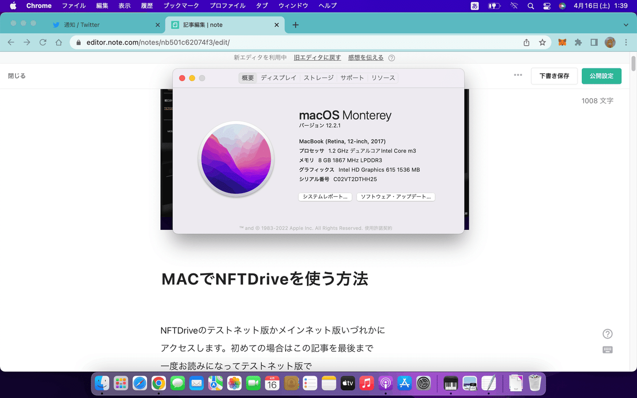Share this page from the address bar
Screen dimensions: 637x398
[x=527, y=42]
